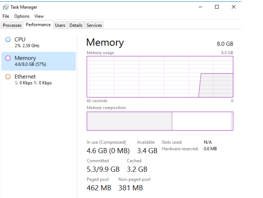Click the Slots used N/A value
The height and width of the screenshot is (198, 263).
(208, 142)
